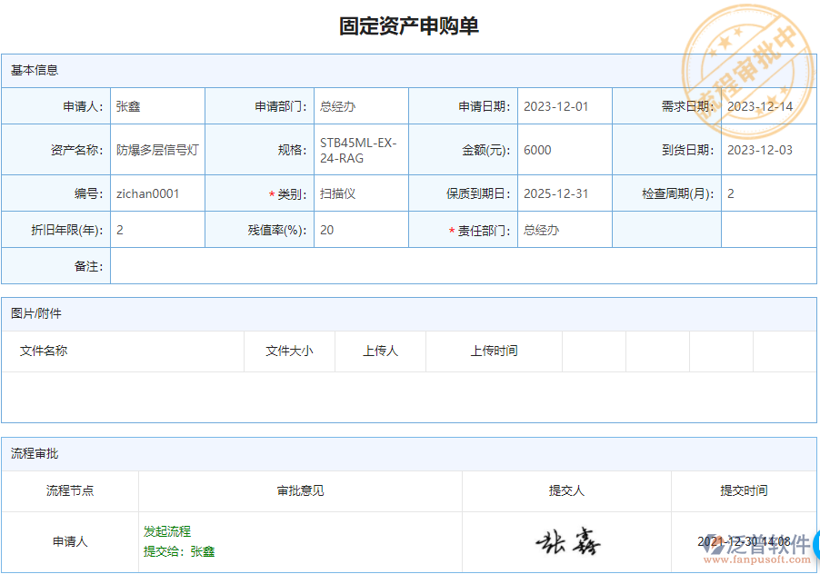Click the 编号 value zichan0001
Viewport: 820px width, 574px height.
pos(150,193)
